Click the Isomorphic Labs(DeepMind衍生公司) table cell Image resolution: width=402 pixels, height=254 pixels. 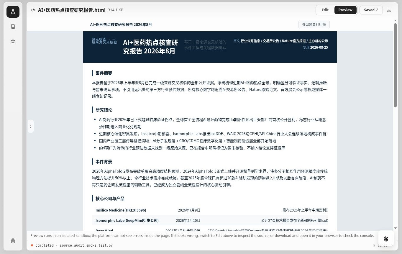coord(127,220)
